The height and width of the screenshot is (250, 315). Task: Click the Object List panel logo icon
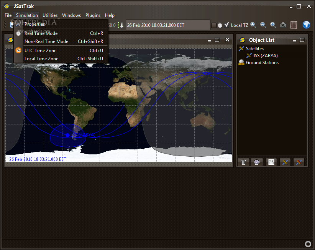(242, 40)
